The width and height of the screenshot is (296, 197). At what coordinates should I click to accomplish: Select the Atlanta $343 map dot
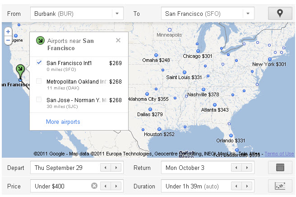coord(215,105)
